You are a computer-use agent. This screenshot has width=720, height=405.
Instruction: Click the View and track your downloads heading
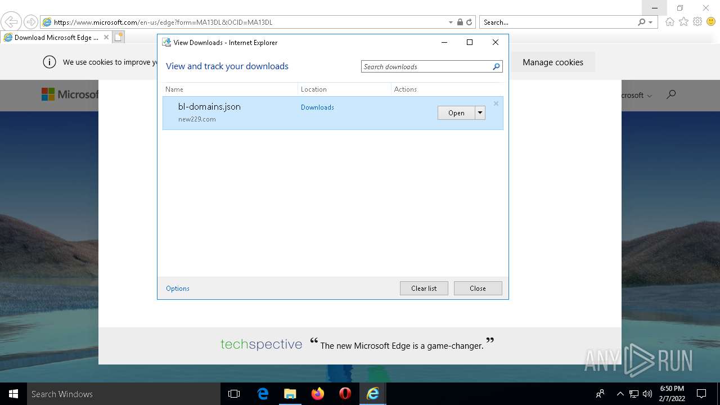227,66
